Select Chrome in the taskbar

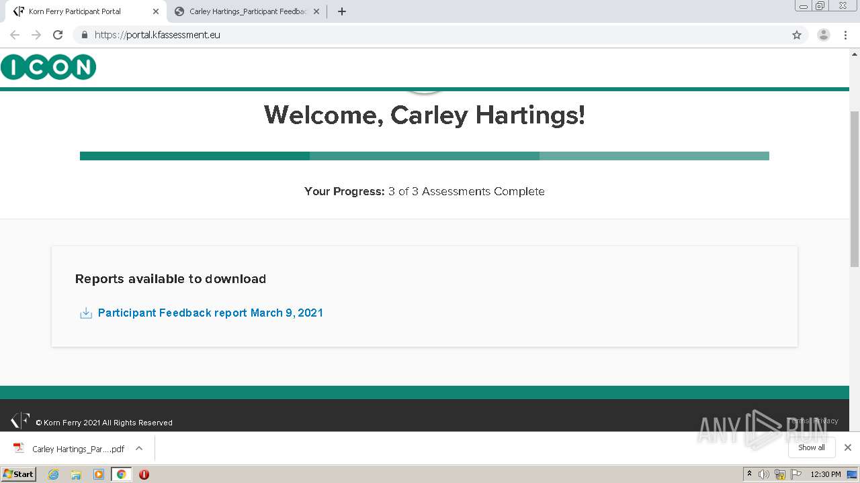click(121, 474)
